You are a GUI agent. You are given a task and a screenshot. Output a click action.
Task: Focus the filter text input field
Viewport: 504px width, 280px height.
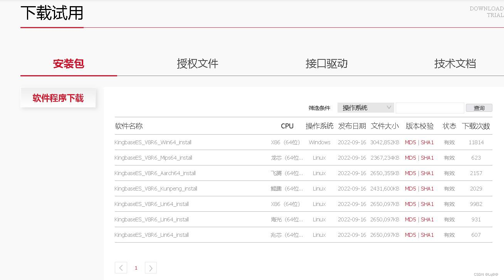pos(430,108)
